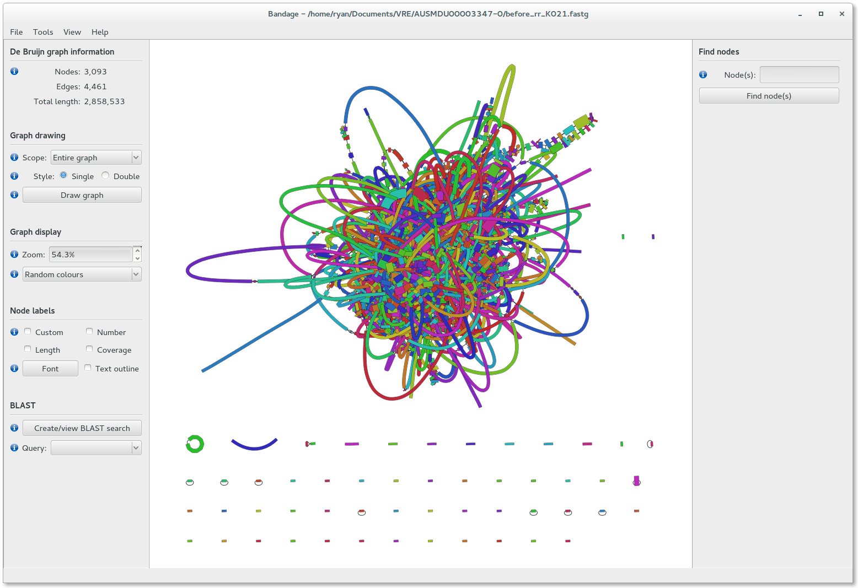The width and height of the screenshot is (858, 588).
Task: Click the info icon beside Nodes count
Action: [14, 71]
